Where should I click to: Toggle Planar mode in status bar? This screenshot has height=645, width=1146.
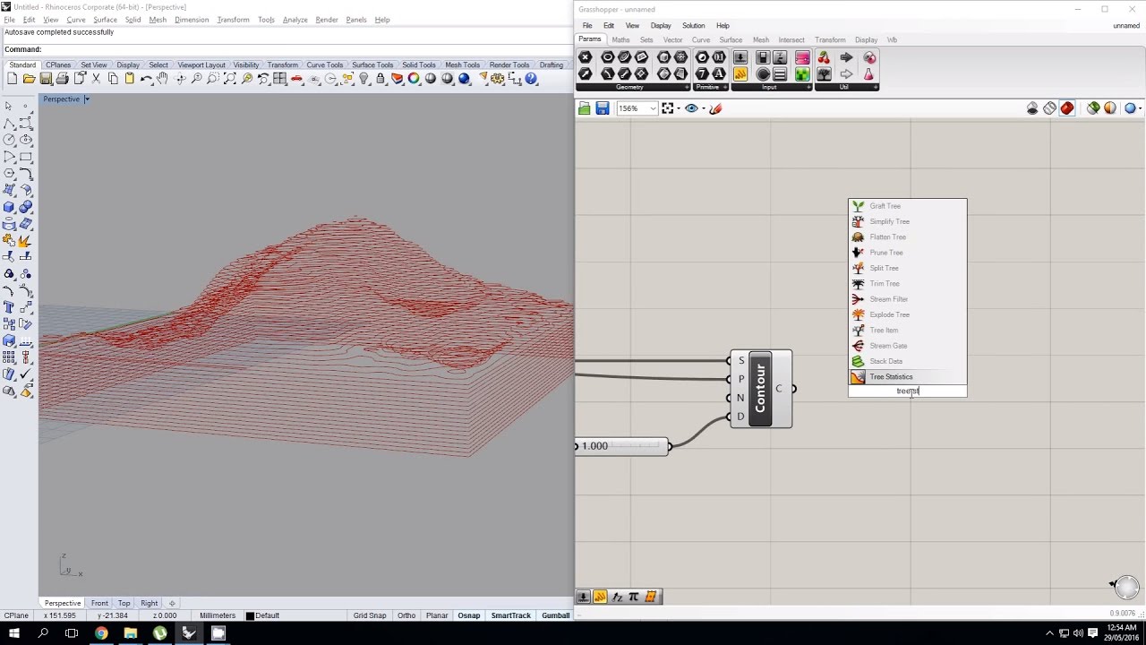click(x=437, y=615)
